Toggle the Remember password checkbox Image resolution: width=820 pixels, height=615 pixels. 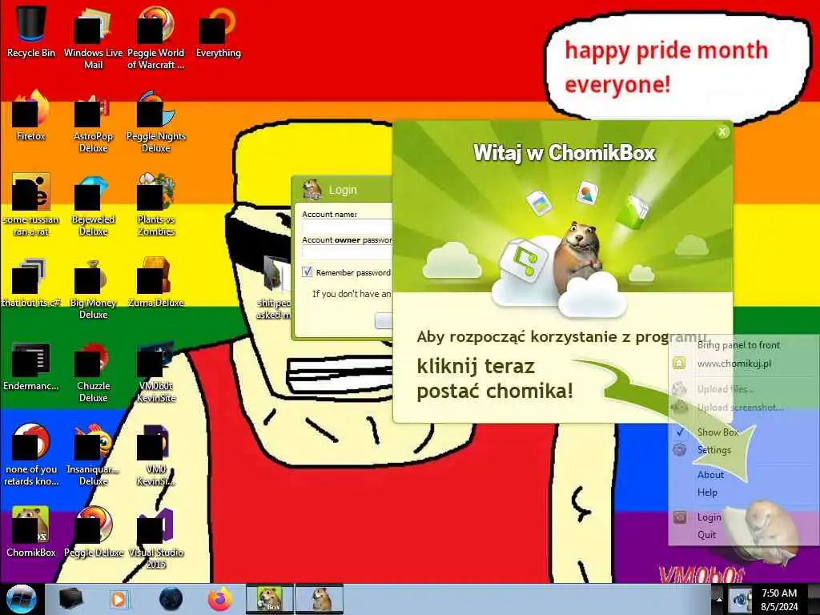(x=307, y=272)
